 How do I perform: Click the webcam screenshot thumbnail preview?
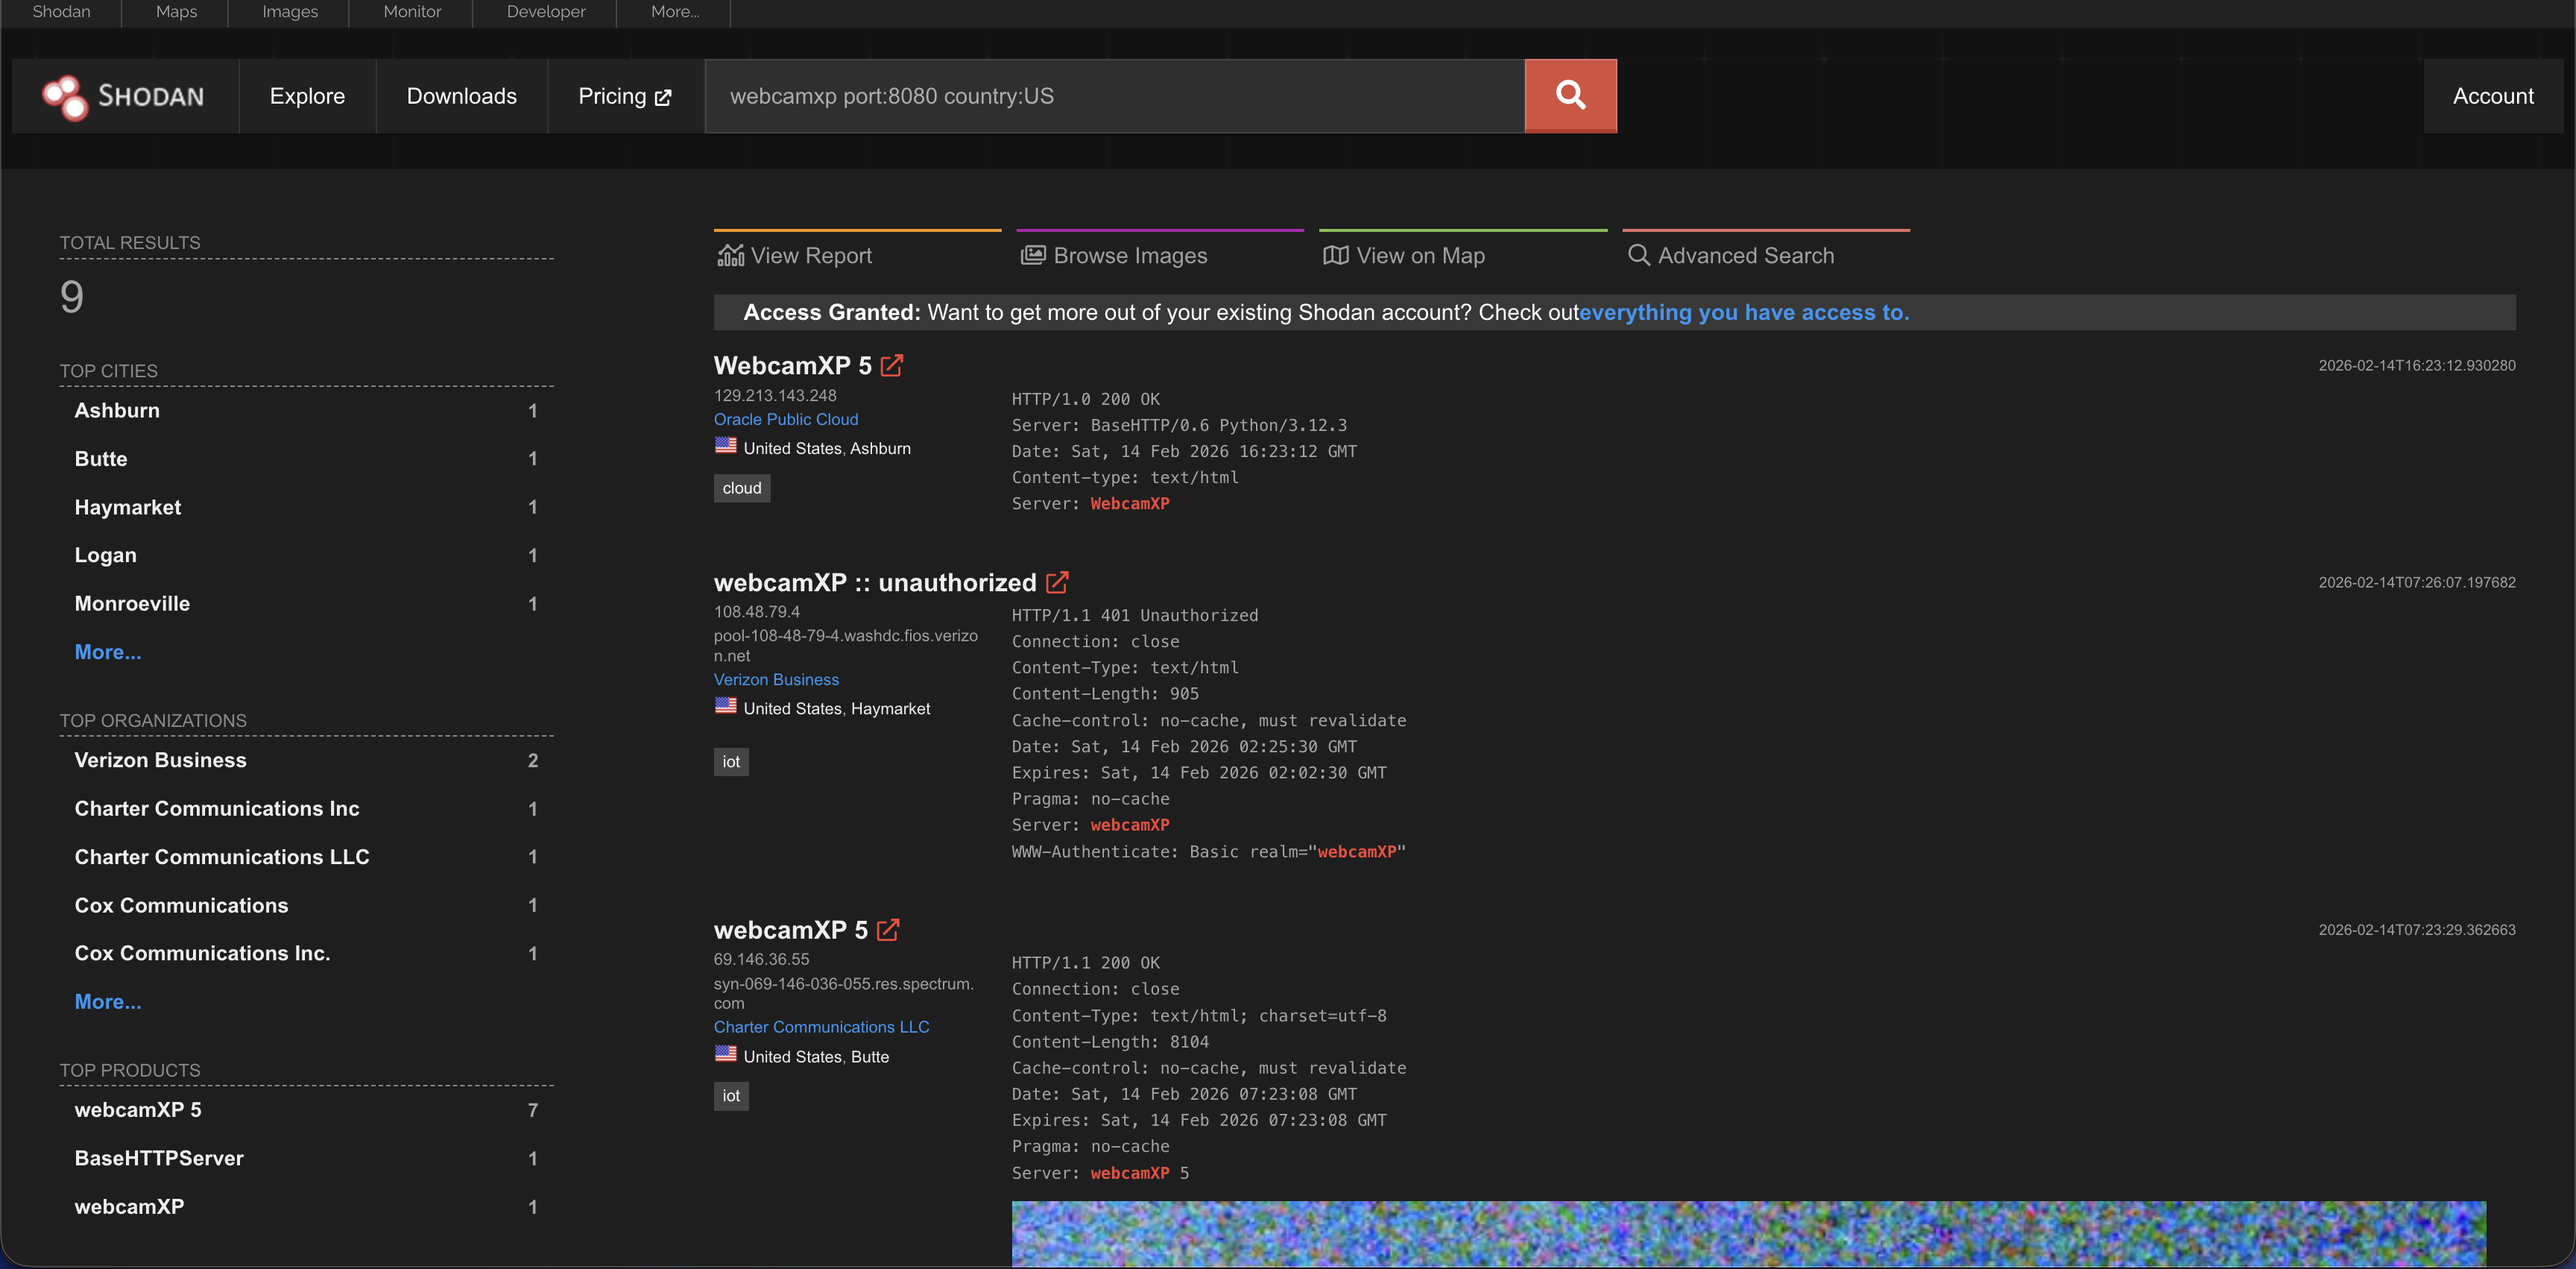(x=1748, y=1233)
